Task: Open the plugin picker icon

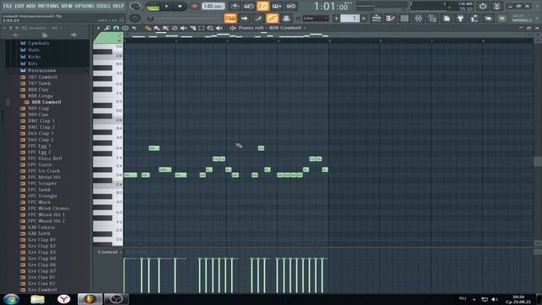Action: pyautogui.click(x=460, y=18)
